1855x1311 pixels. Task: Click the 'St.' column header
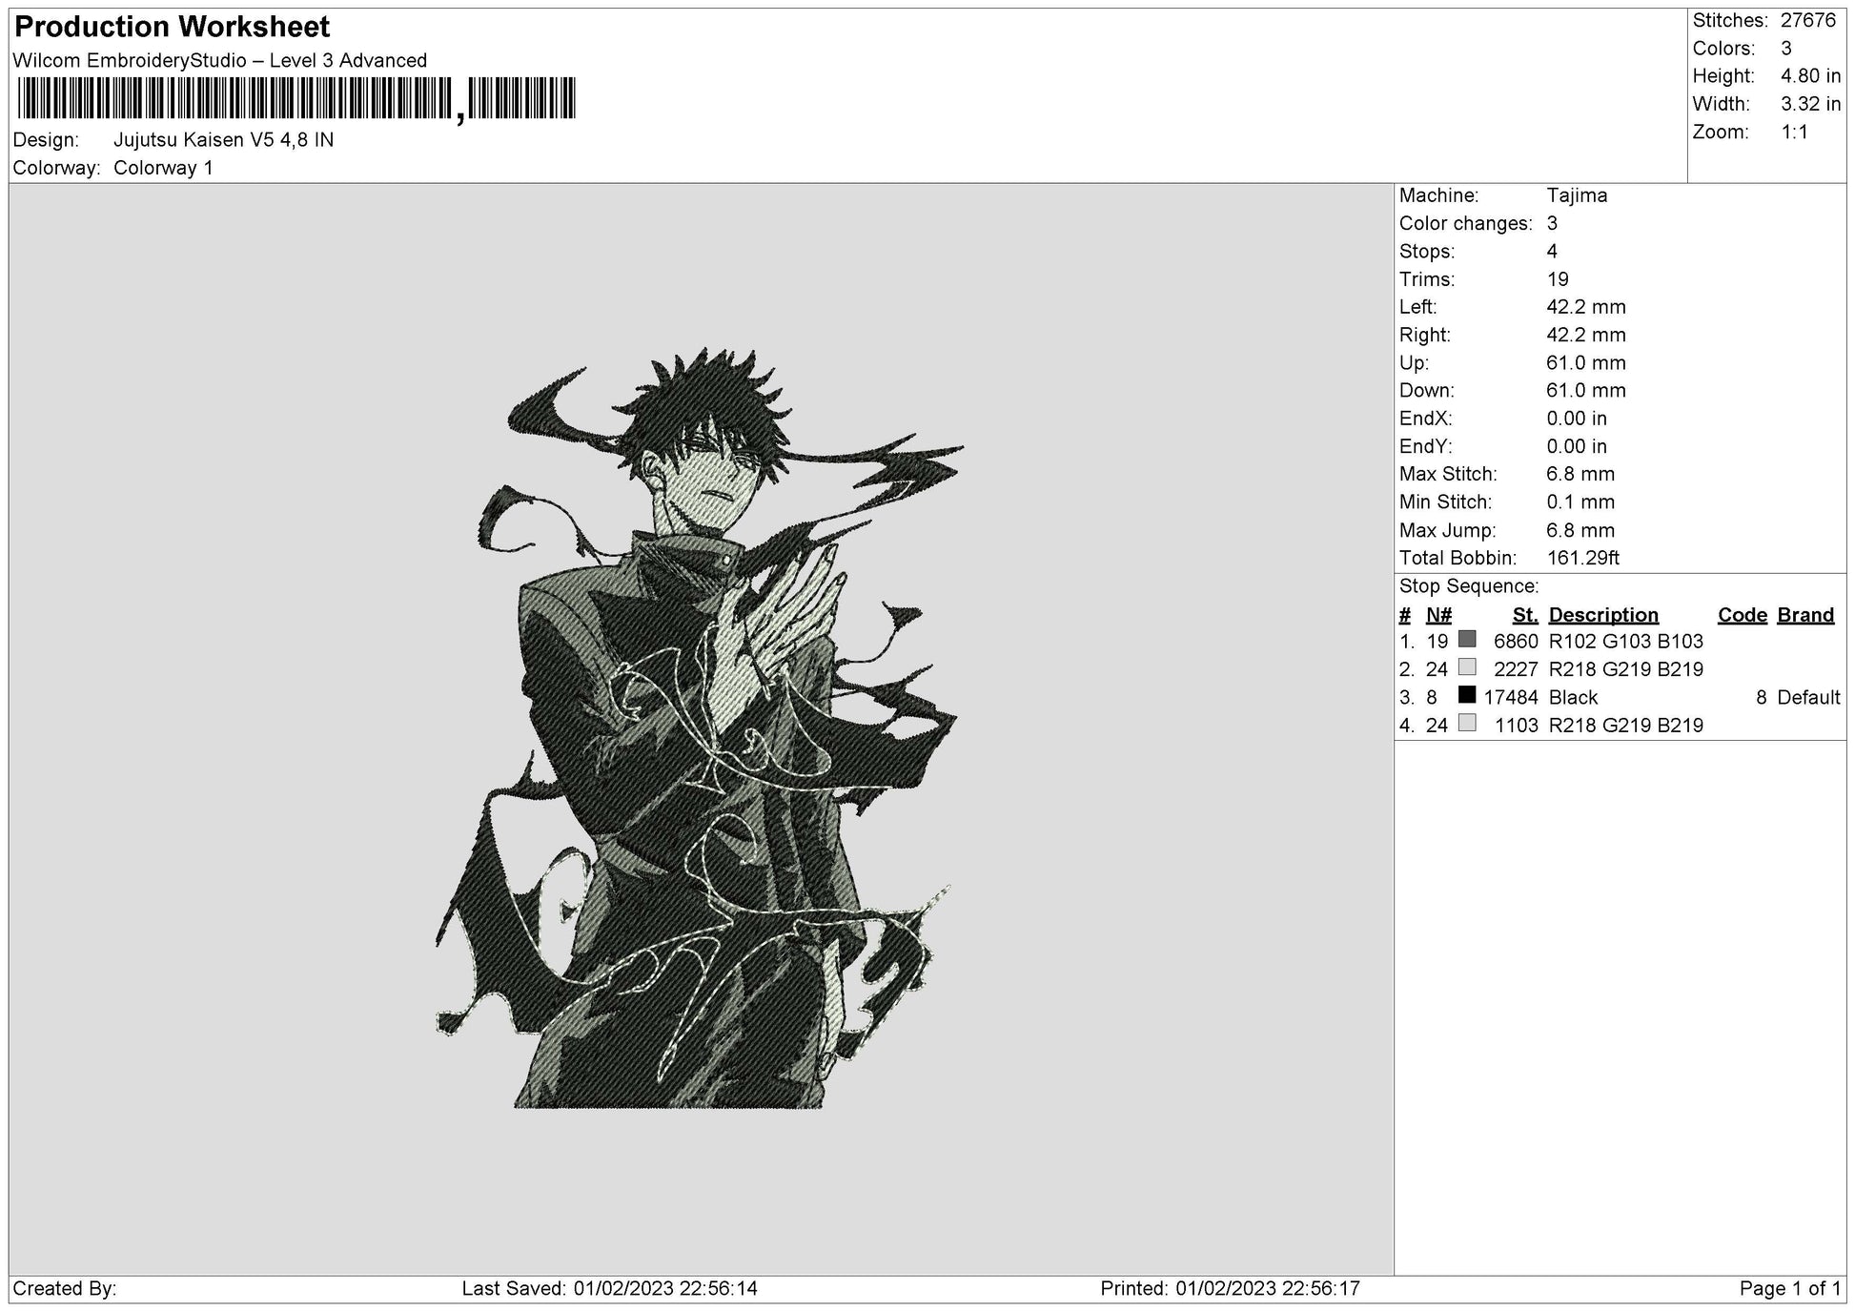click(1525, 616)
